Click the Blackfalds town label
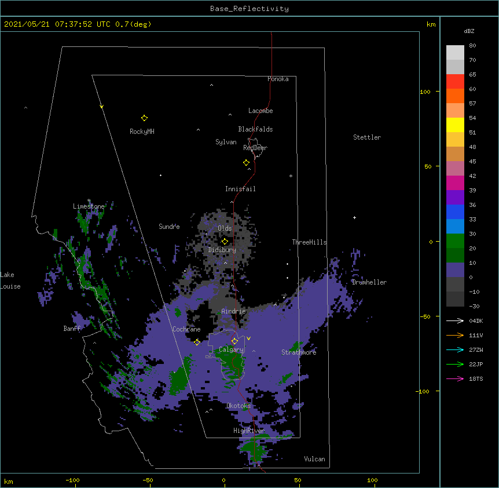499x488 pixels. [x=255, y=129]
